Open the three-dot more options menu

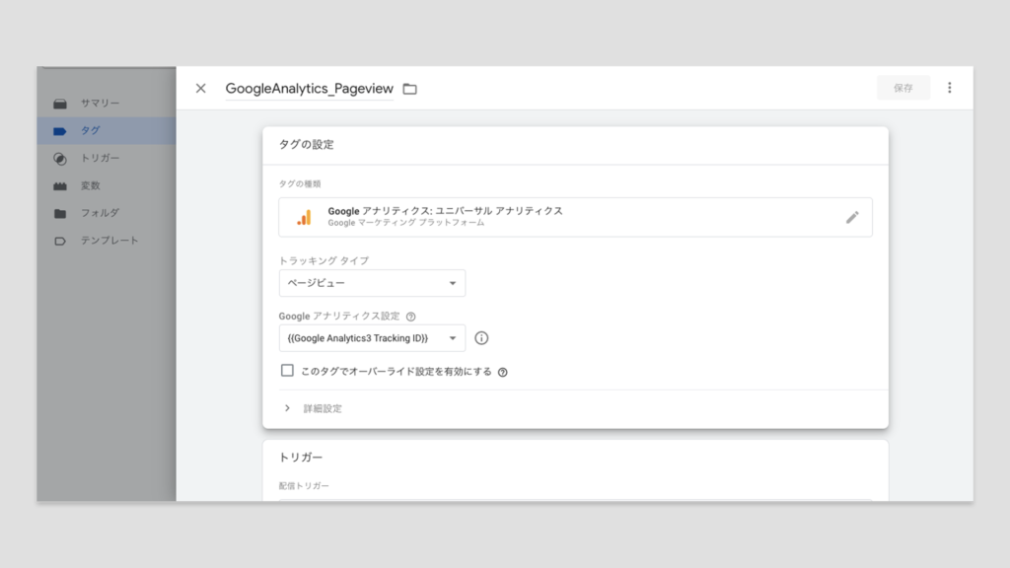pos(949,88)
